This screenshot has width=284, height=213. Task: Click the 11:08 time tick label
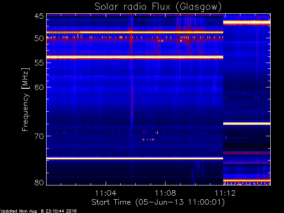(166, 193)
